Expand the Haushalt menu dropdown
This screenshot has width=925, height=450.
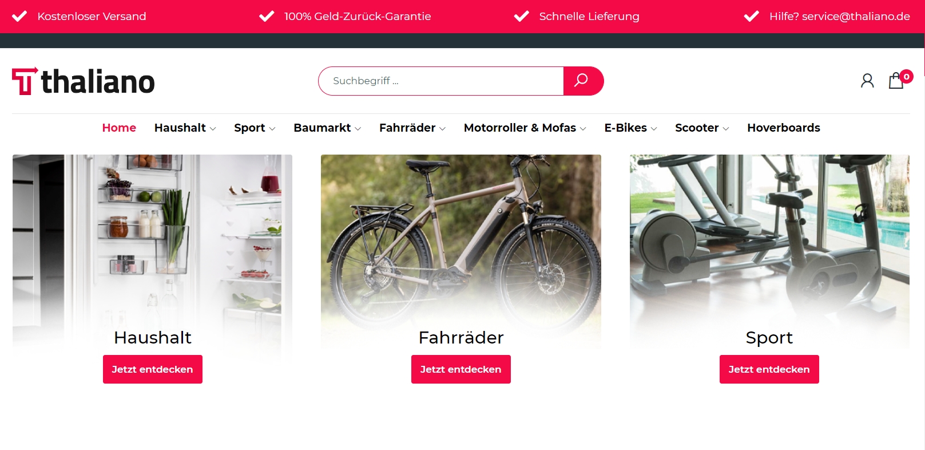pos(185,128)
